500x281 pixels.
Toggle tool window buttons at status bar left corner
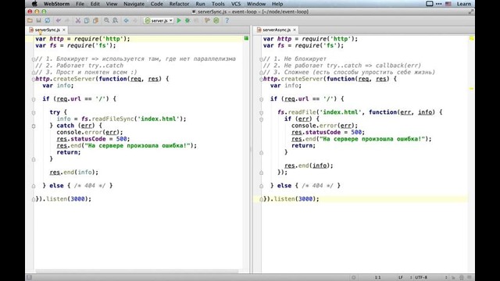click(29, 278)
